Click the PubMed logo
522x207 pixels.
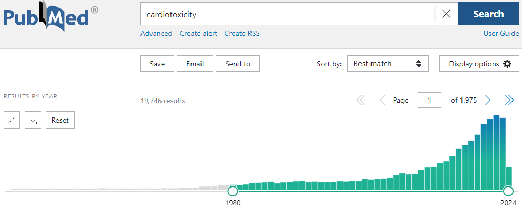[51, 18]
